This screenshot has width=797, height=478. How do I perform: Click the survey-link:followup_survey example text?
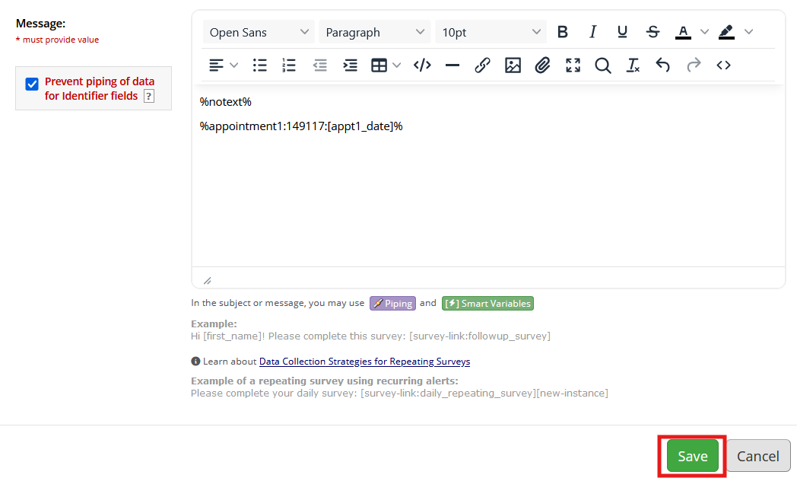pyautogui.click(x=480, y=336)
